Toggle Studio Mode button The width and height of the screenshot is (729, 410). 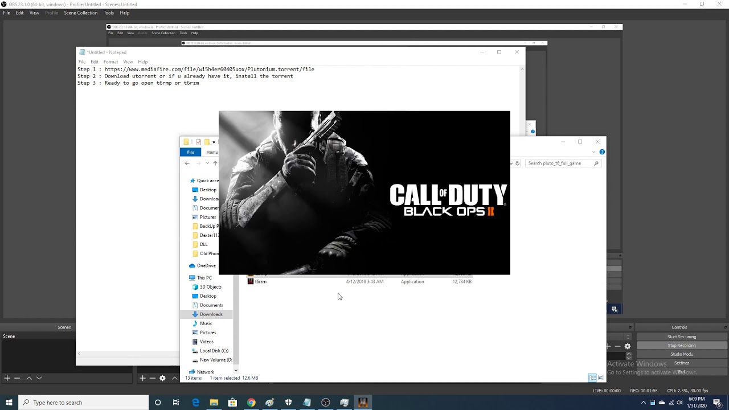coord(682,354)
